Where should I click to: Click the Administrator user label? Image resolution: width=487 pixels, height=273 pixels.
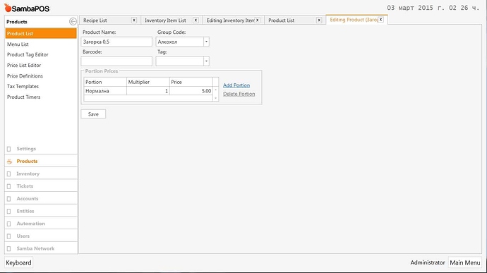428,262
